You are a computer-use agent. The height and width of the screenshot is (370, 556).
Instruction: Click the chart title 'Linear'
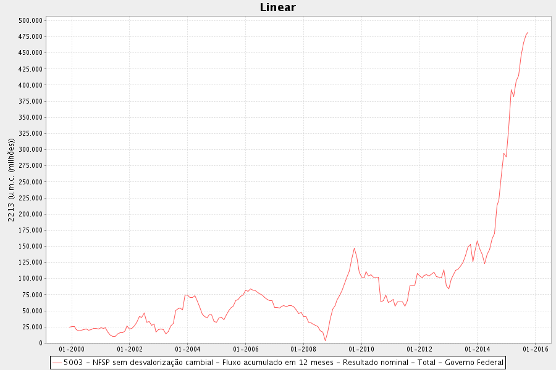coord(277,7)
